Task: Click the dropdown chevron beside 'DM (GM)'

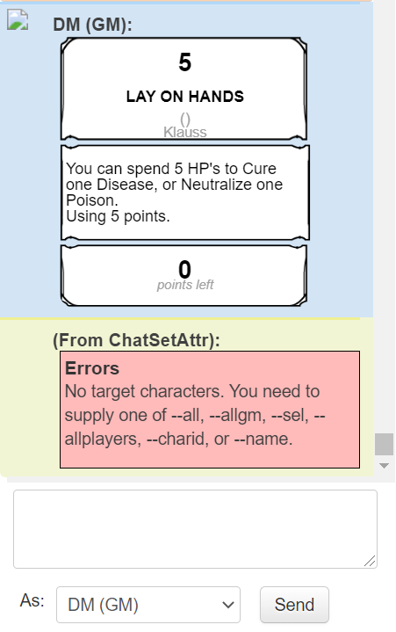Action: pos(227,605)
